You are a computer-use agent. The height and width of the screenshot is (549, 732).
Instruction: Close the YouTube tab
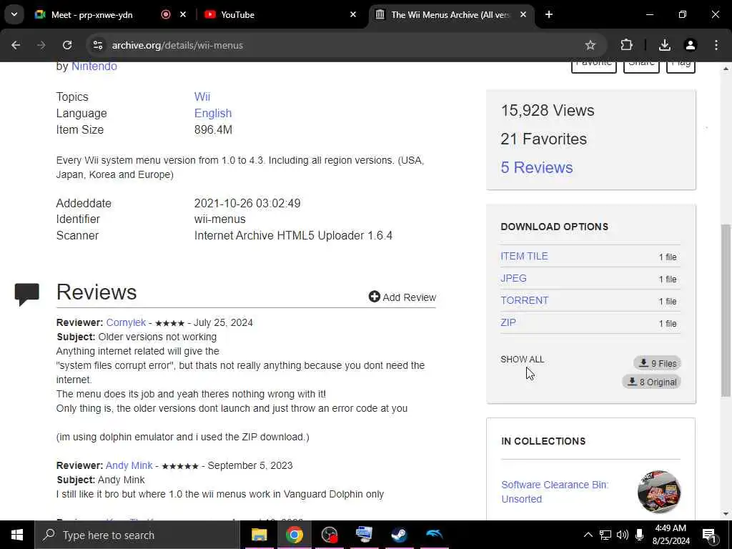tap(353, 15)
